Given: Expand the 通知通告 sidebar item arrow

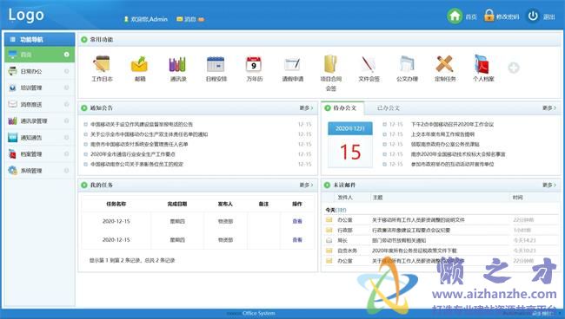Looking at the screenshot, I should click(67, 138).
